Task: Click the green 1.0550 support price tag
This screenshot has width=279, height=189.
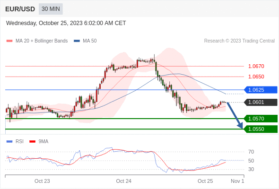Action: pos(261,129)
